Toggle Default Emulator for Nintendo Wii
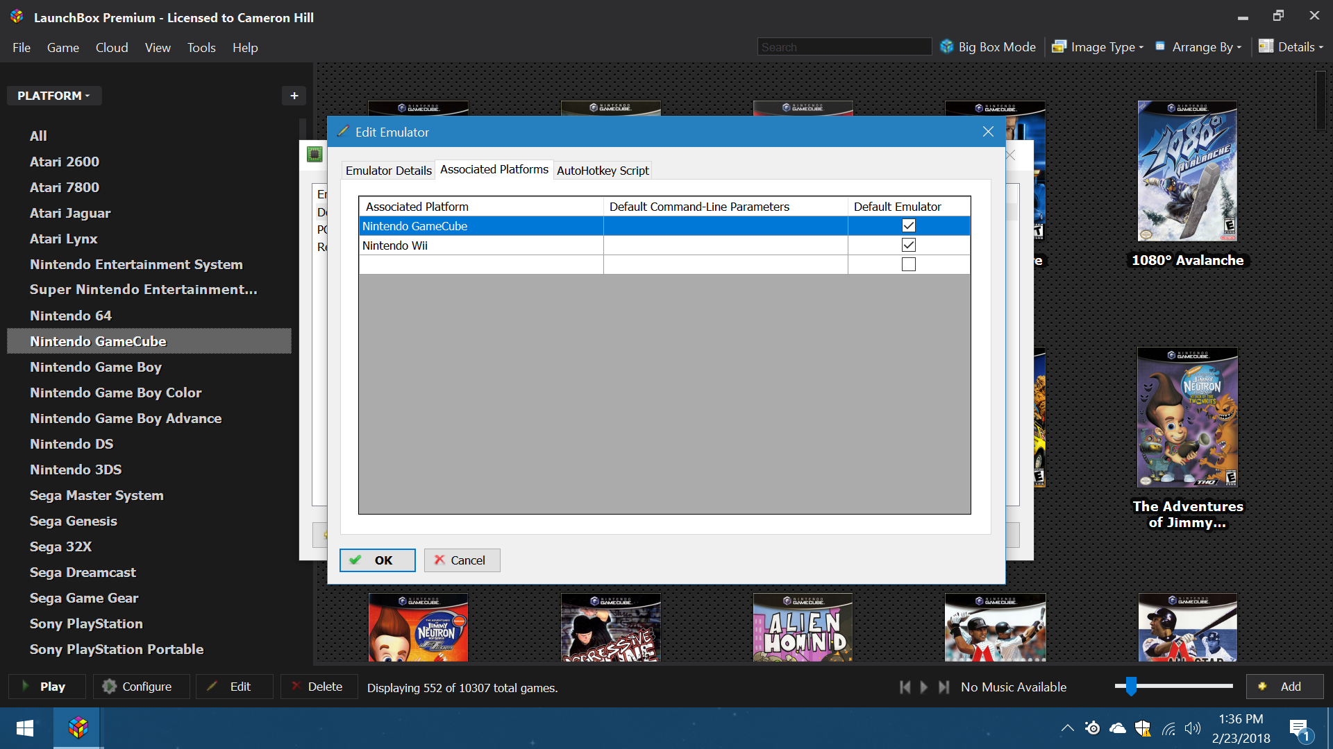 pyautogui.click(x=908, y=245)
